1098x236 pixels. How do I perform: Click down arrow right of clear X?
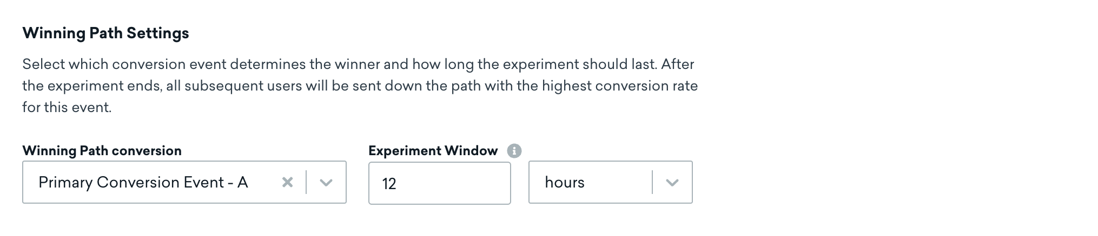[x=326, y=183]
